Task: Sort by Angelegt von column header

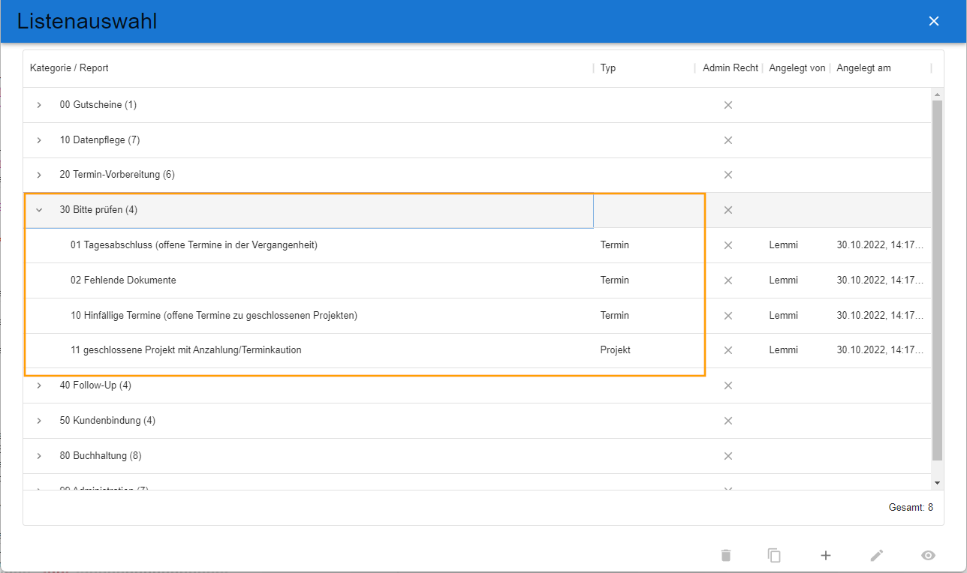Action: click(x=797, y=68)
